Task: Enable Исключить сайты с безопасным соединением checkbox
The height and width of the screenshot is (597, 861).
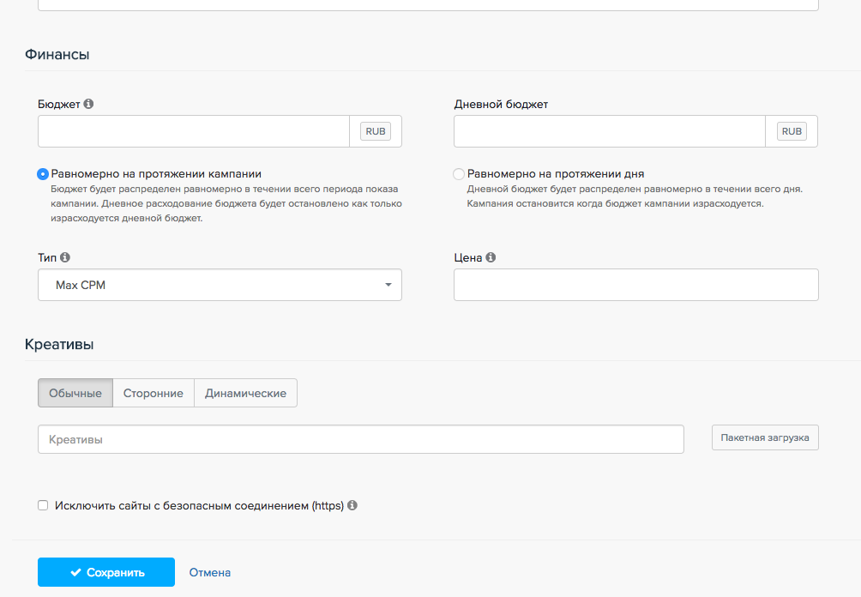Action: point(43,506)
